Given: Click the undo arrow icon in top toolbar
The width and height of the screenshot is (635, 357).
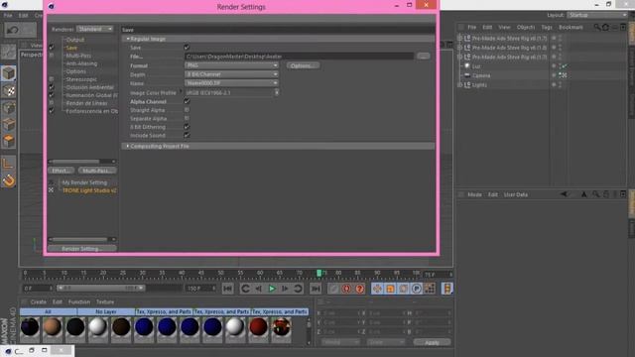Looking at the screenshot, I should coord(13,30).
